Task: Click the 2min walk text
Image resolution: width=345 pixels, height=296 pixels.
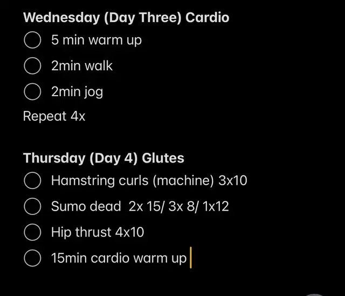Action: click(82, 66)
